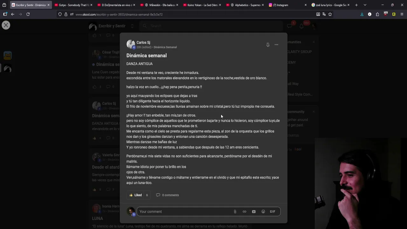Viewport: 407px width, 229px height.
Task: Expand the browser tab list chevron
Action: [x=365, y=5]
